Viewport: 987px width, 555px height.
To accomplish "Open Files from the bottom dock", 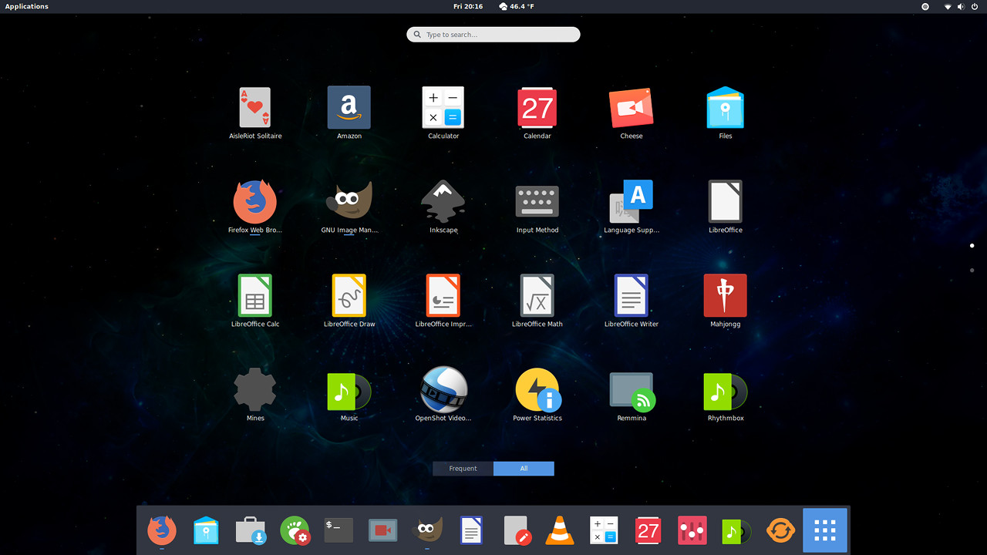I will (206, 530).
